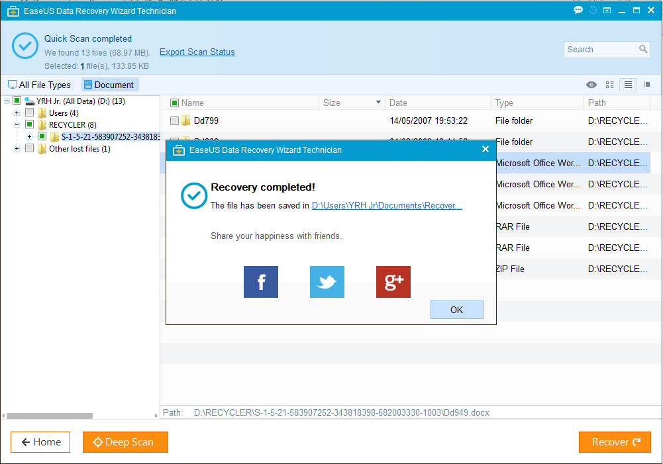Check the Other lost files checkbox

pyautogui.click(x=29, y=148)
